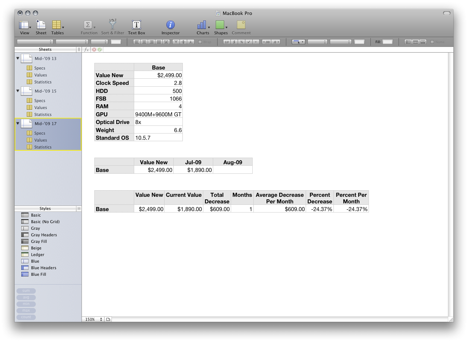Image resolution: width=468 pixels, height=342 pixels.
Task: Insert a Text Box from toolbar
Action: 136,25
